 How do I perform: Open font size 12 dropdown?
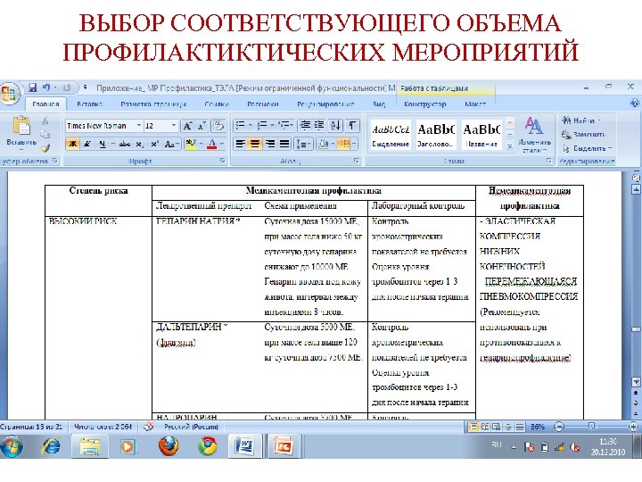[174, 126]
